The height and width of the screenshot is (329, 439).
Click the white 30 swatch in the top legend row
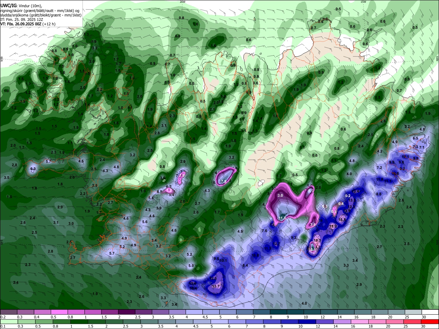click(x=430, y=312)
